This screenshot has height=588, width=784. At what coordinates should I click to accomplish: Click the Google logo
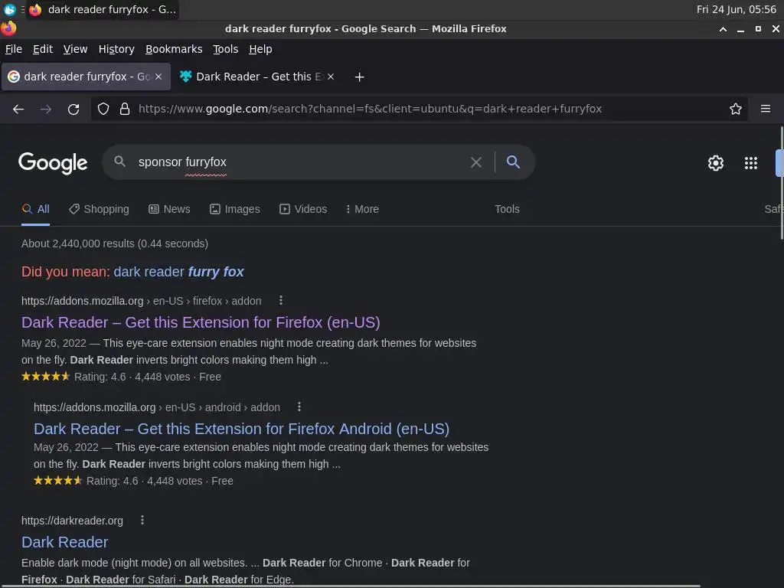[x=53, y=163]
